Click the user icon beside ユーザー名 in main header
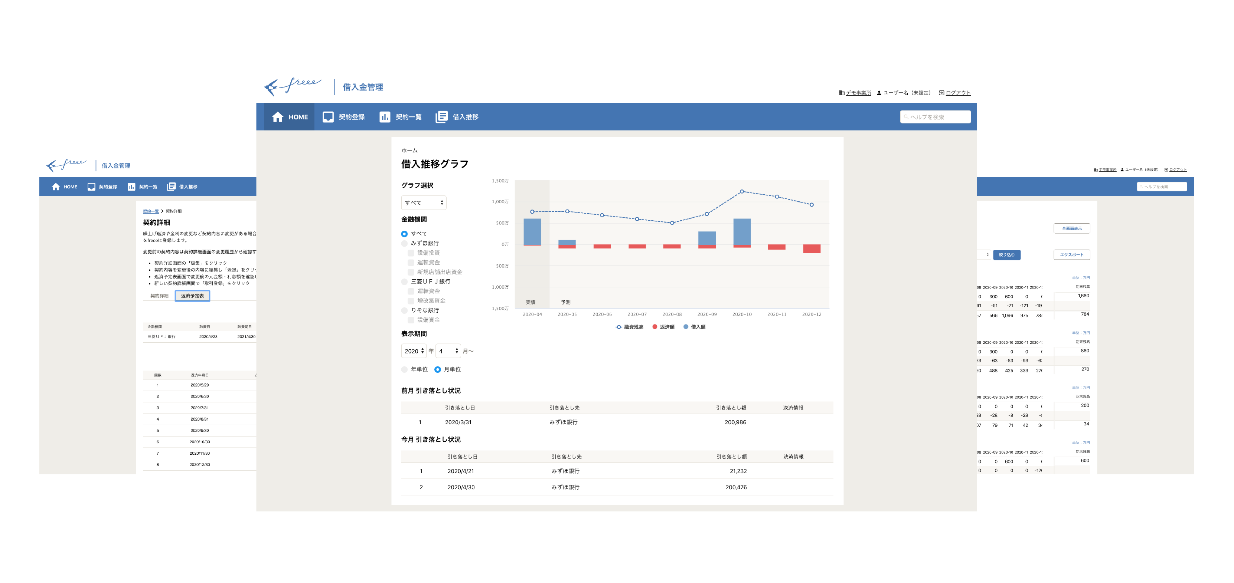The image size is (1234, 583). tap(879, 93)
